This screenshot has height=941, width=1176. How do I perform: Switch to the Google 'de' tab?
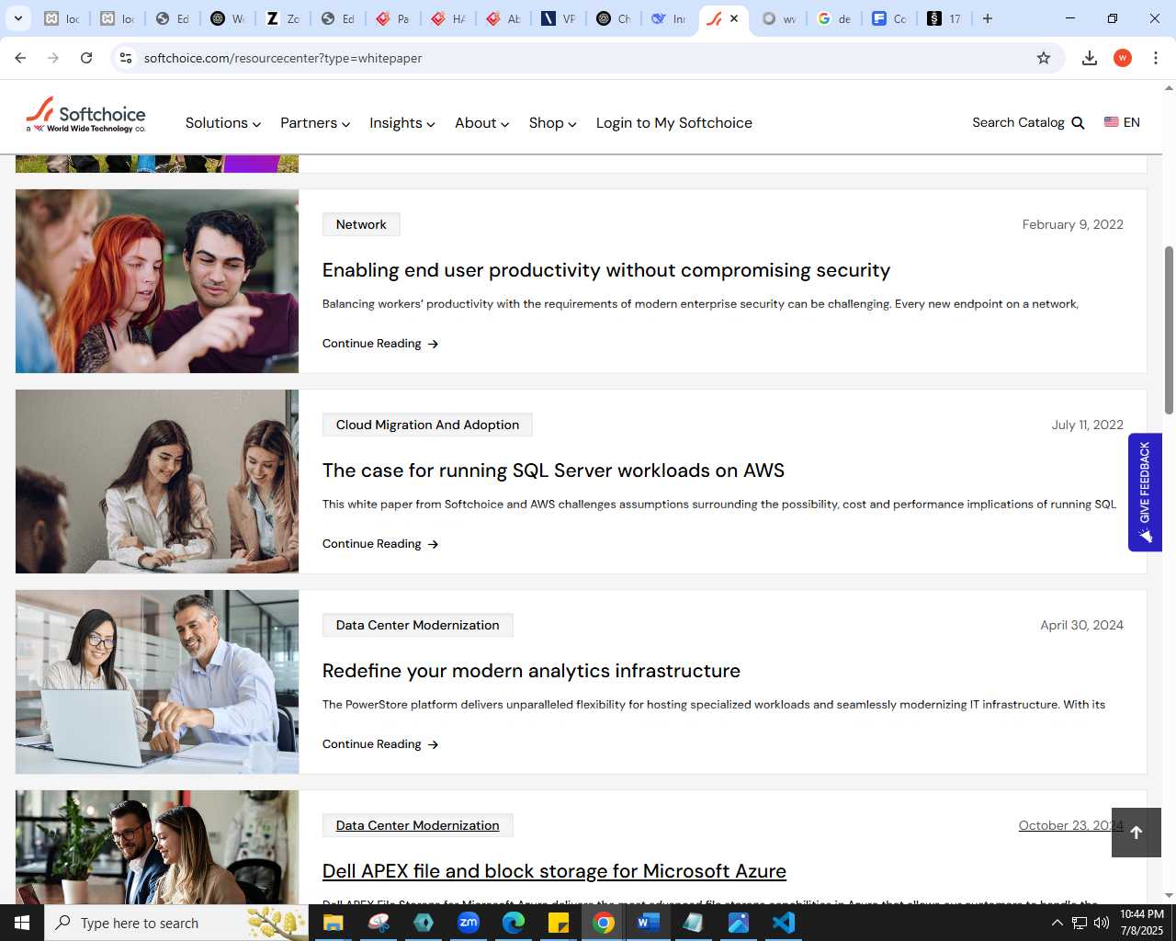(833, 18)
